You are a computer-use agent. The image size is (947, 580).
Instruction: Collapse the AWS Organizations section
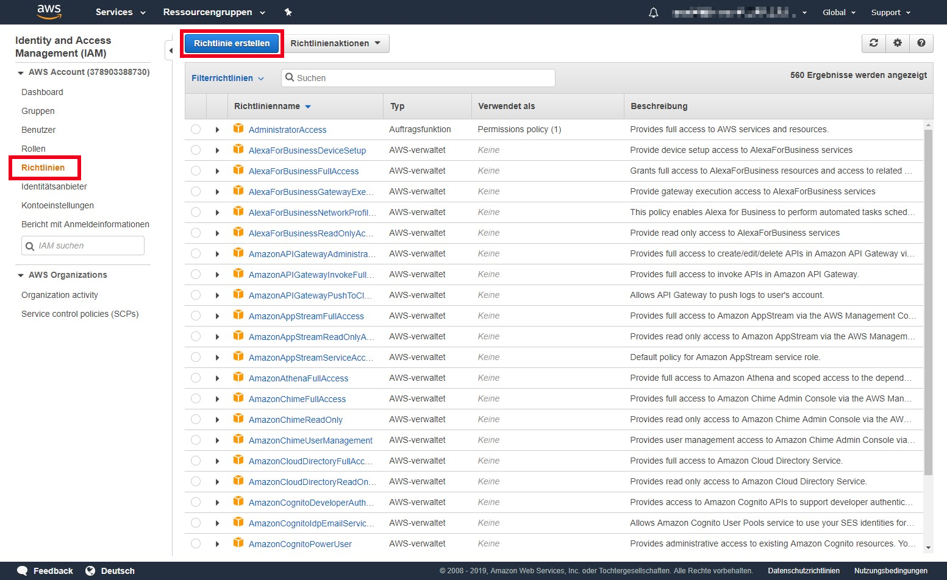point(21,275)
